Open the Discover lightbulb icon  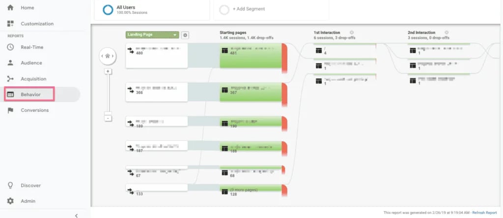[10, 186]
